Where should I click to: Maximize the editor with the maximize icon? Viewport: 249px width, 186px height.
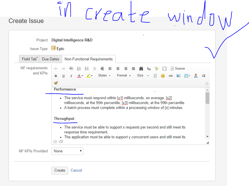pos(164,68)
